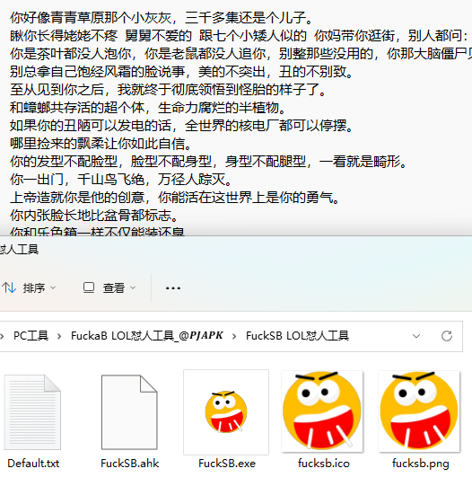472x495 pixels.
Task: Click the line starting 和蟑螂共存活
Action: coord(147,108)
